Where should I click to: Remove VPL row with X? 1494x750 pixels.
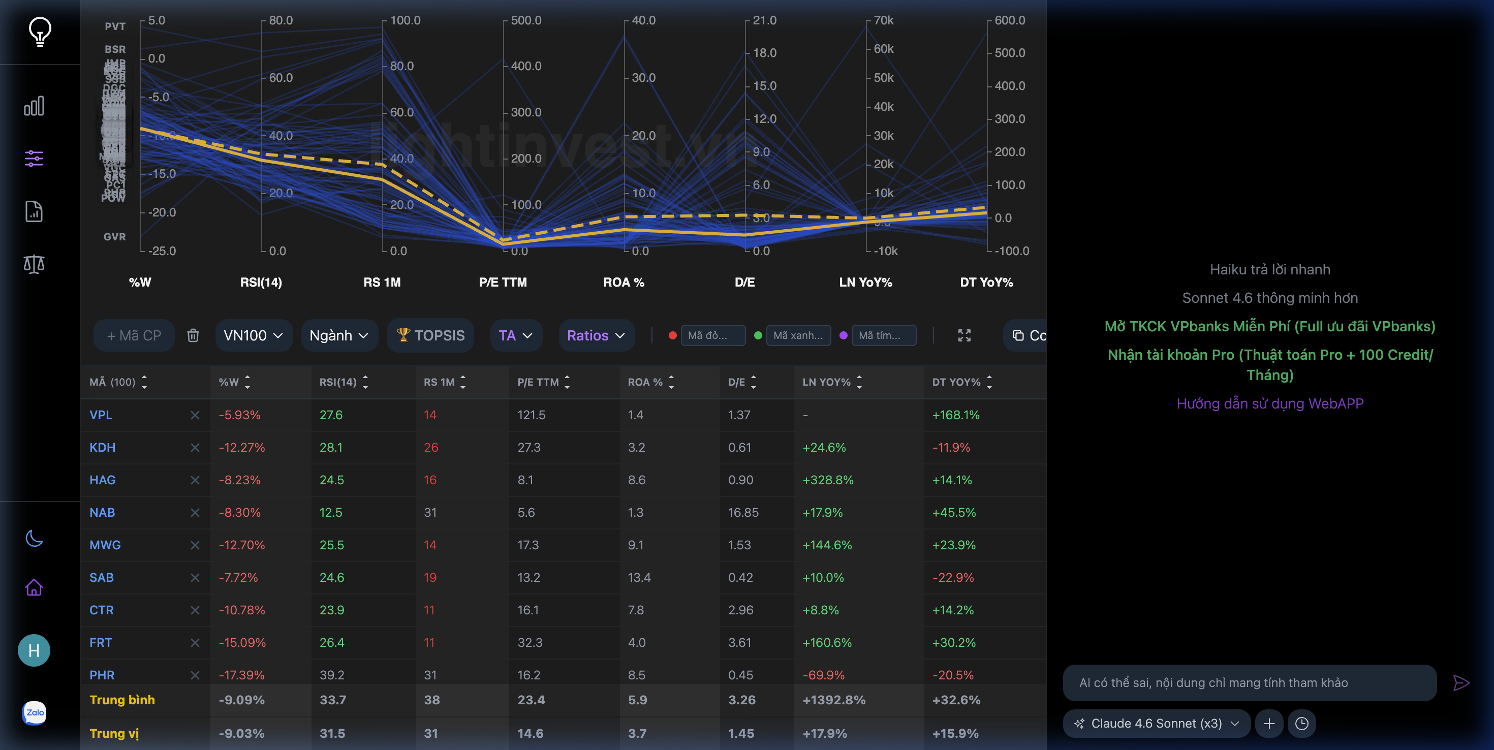click(195, 415)
